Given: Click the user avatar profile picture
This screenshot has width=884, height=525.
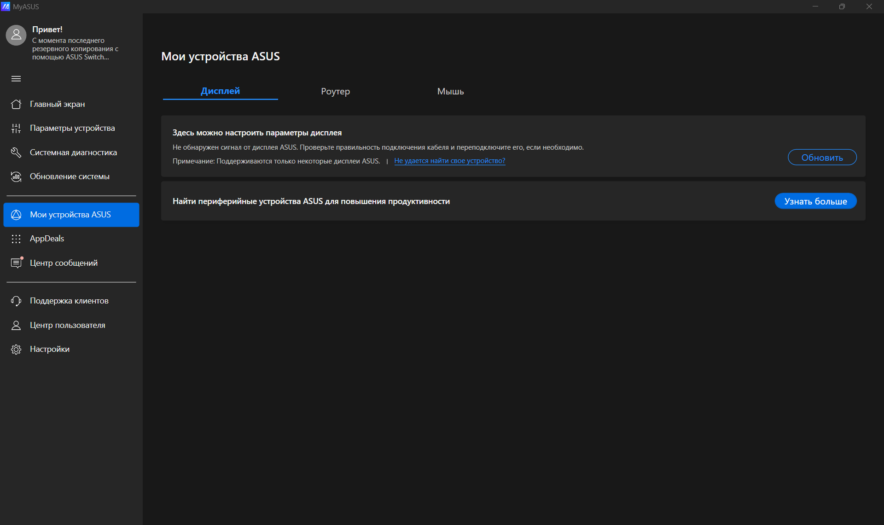Looking at the screenshot, I should [16, 35].
